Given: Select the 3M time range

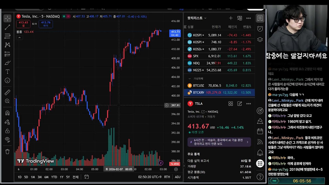Looking at the screenshot, I should pos(40,177).
